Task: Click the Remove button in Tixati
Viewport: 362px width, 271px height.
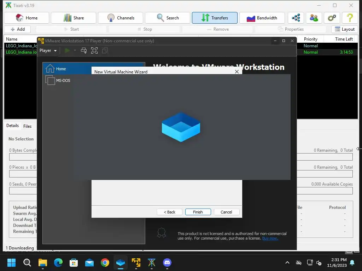Action: pyautogui.click(x=218, y=29)
